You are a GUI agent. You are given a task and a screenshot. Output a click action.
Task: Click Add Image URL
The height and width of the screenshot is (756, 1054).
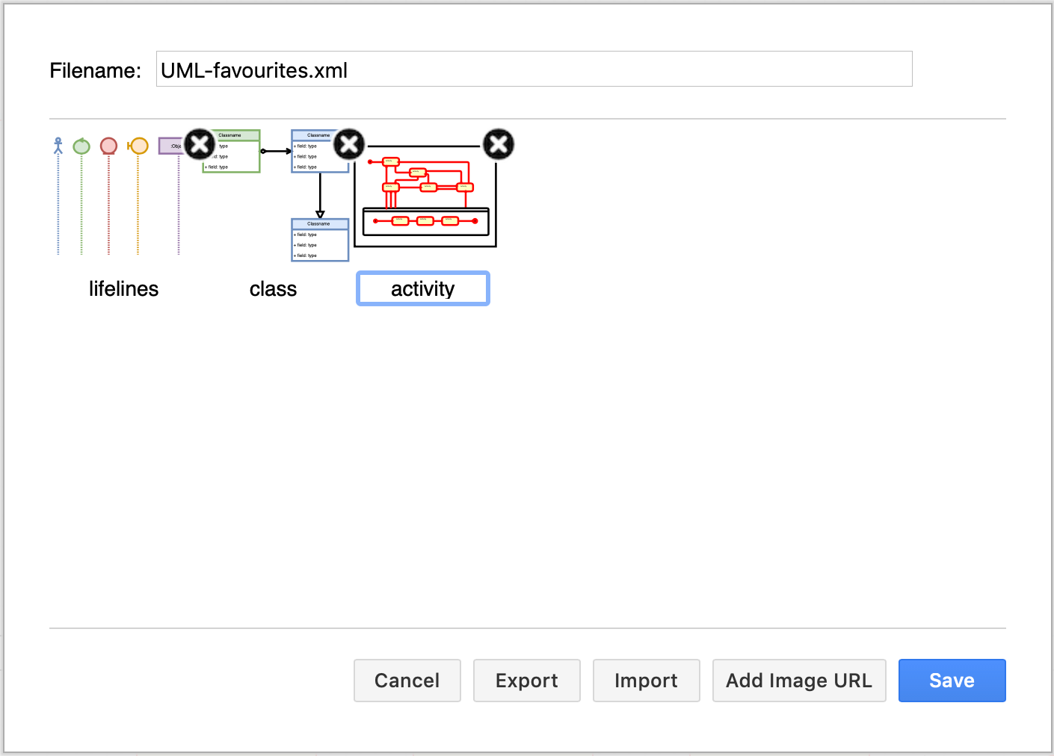[798, 681]
